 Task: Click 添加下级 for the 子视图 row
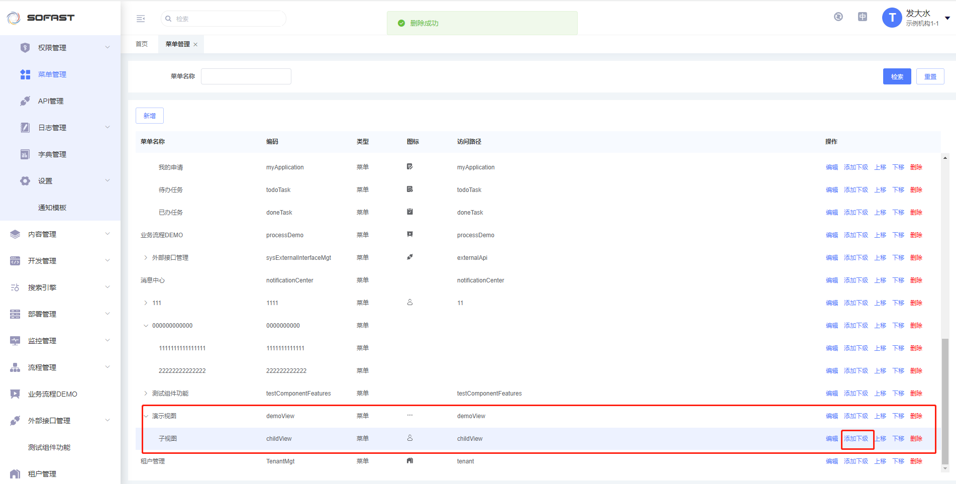click(856, 439)
